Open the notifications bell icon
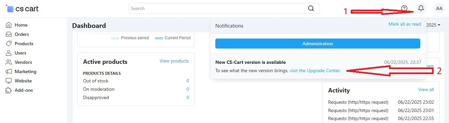 pyautogui.click(x=421, y=8)
